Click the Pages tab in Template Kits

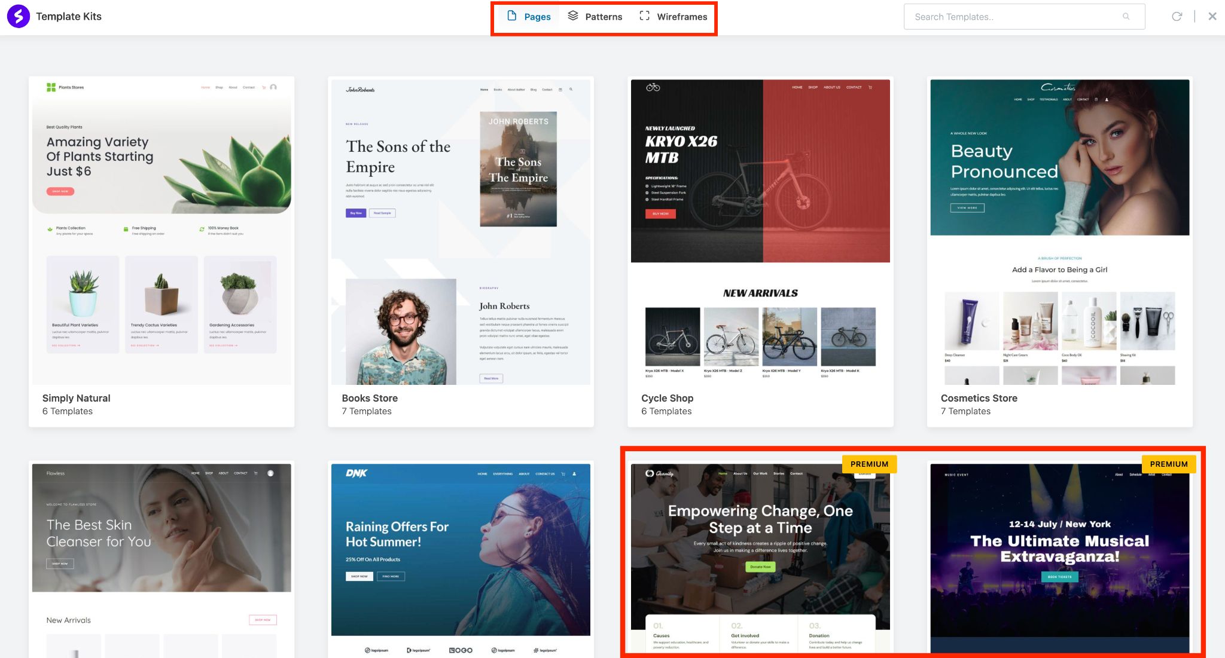click(526, 16)
